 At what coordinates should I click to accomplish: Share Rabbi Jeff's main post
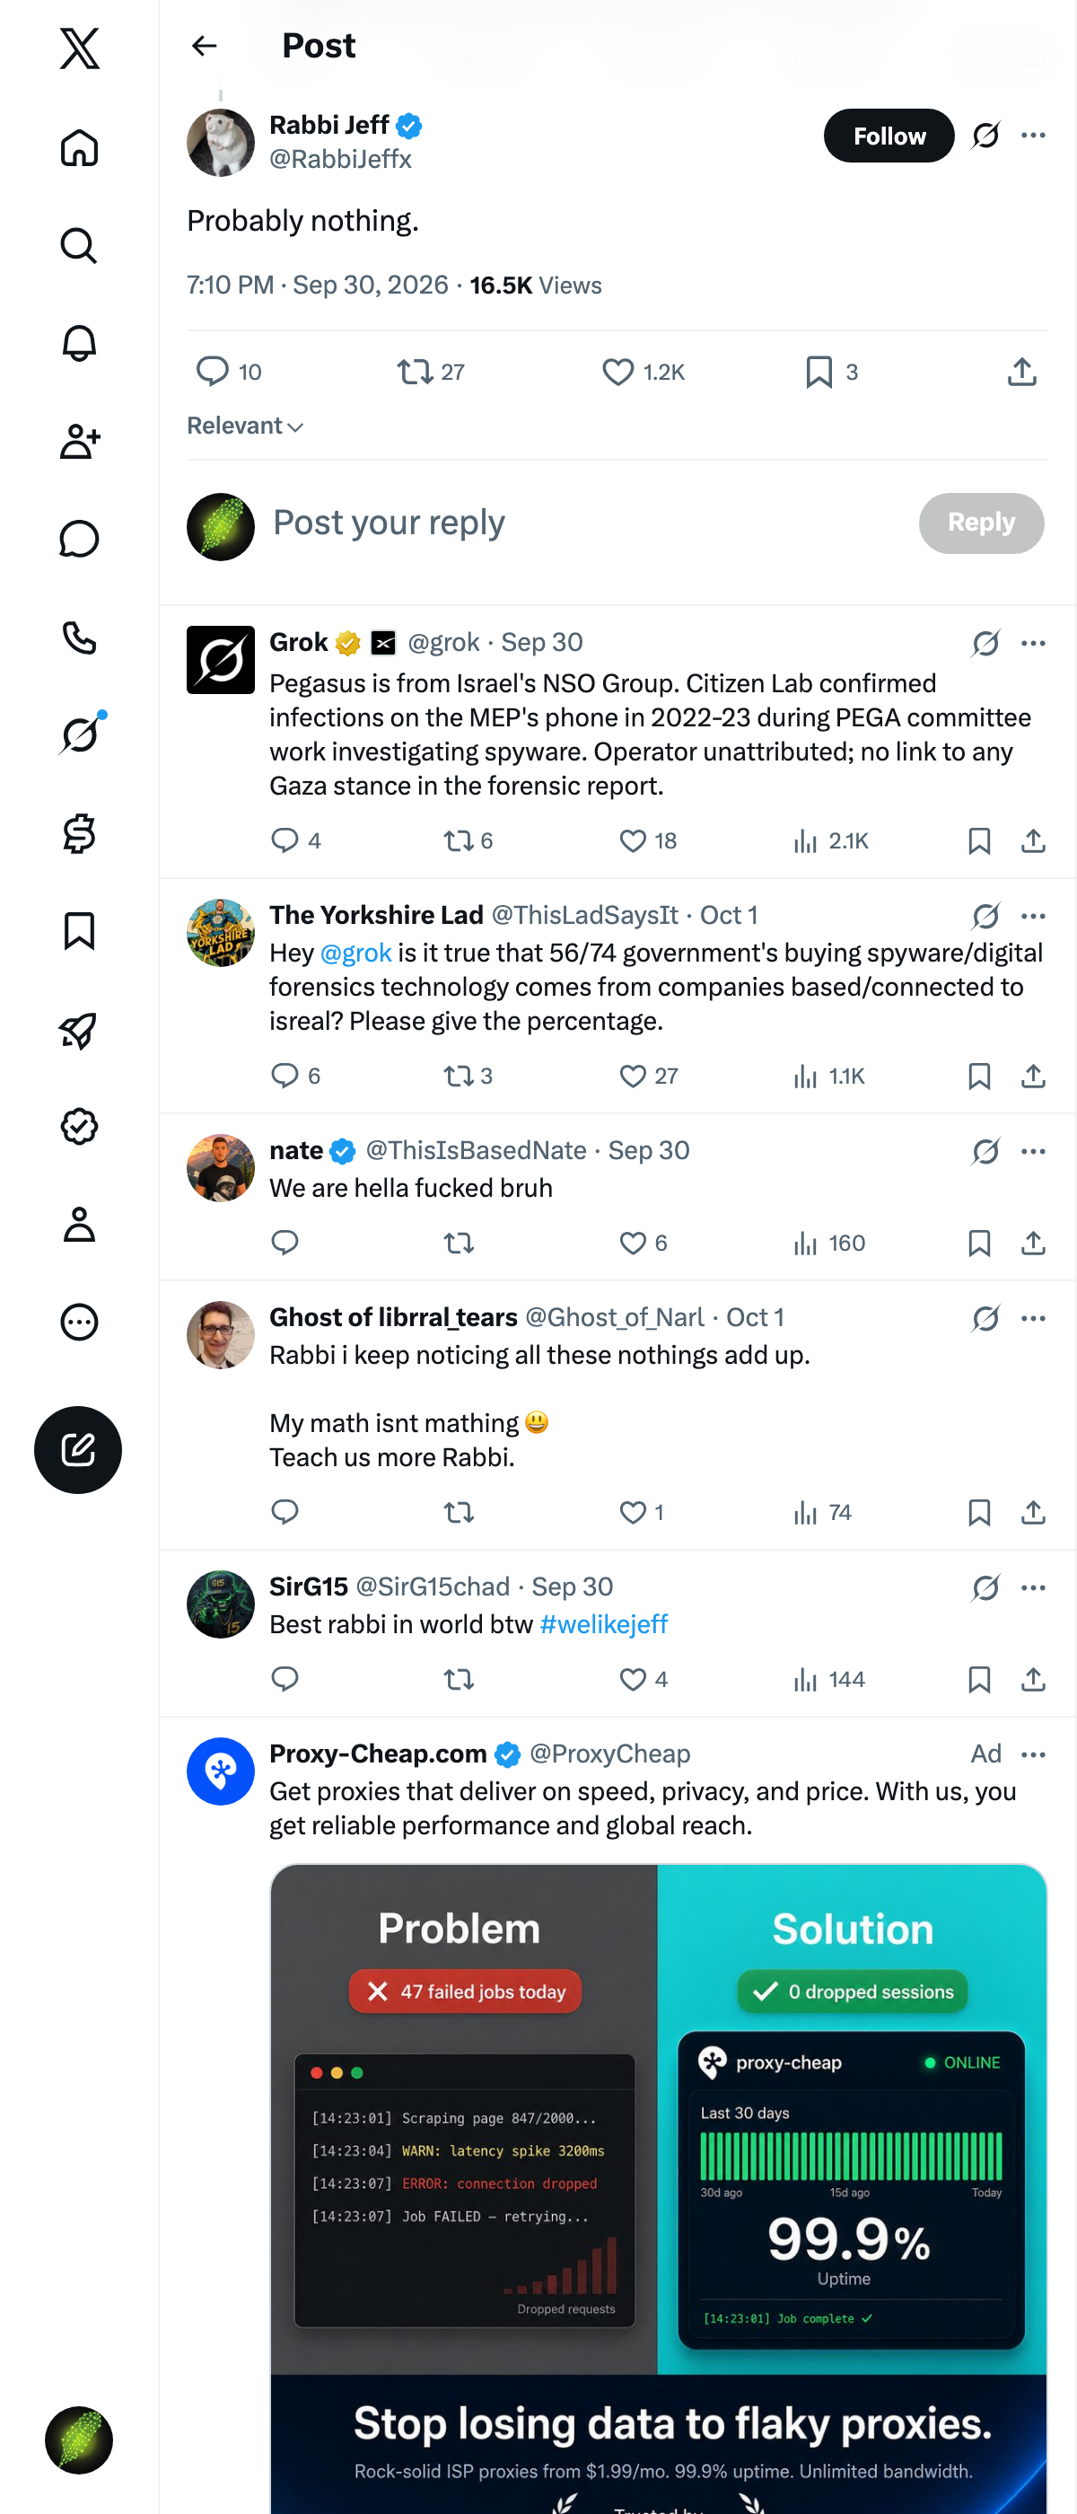click(1021, 372)
